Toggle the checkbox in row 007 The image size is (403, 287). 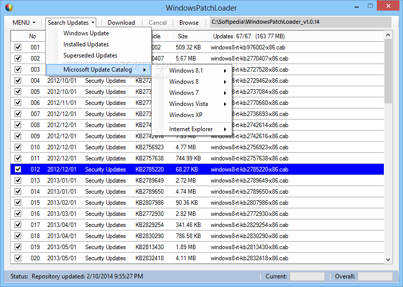[18, 113]
